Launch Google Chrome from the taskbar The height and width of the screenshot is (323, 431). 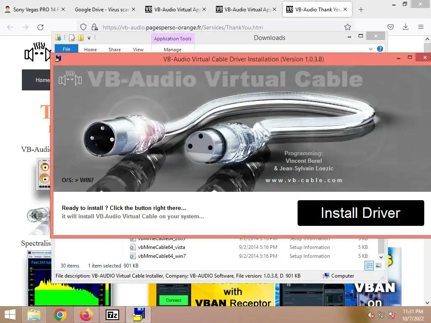[60, 315]
